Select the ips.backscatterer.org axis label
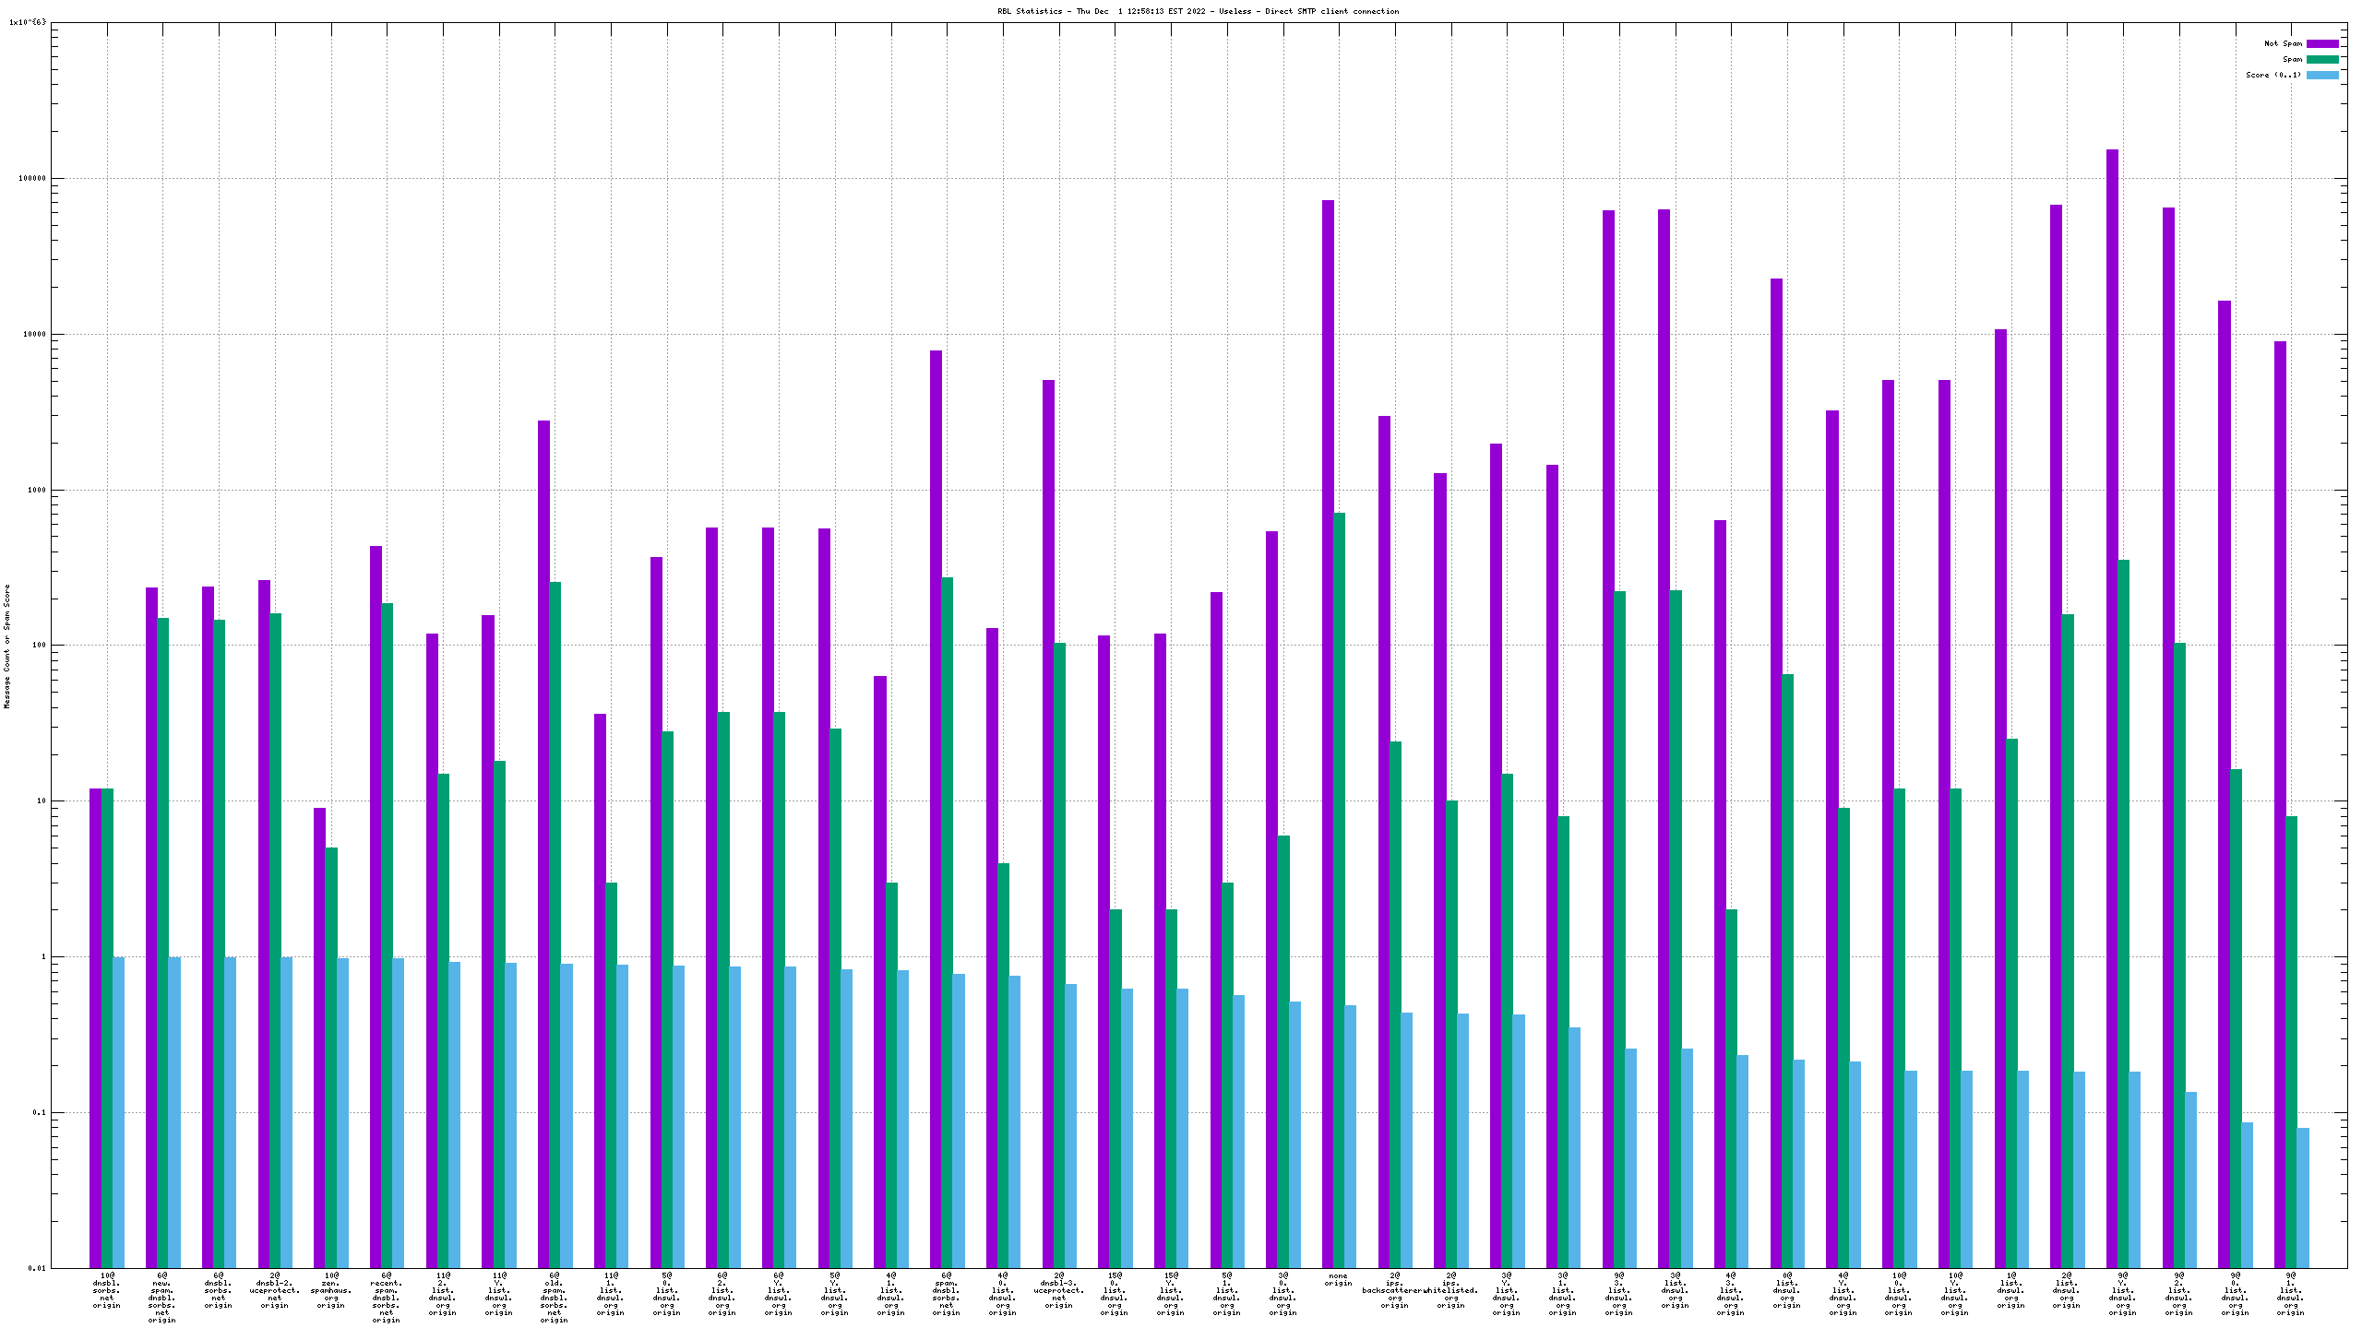The image size is (2362, 1328). tap(1394, 1290)
